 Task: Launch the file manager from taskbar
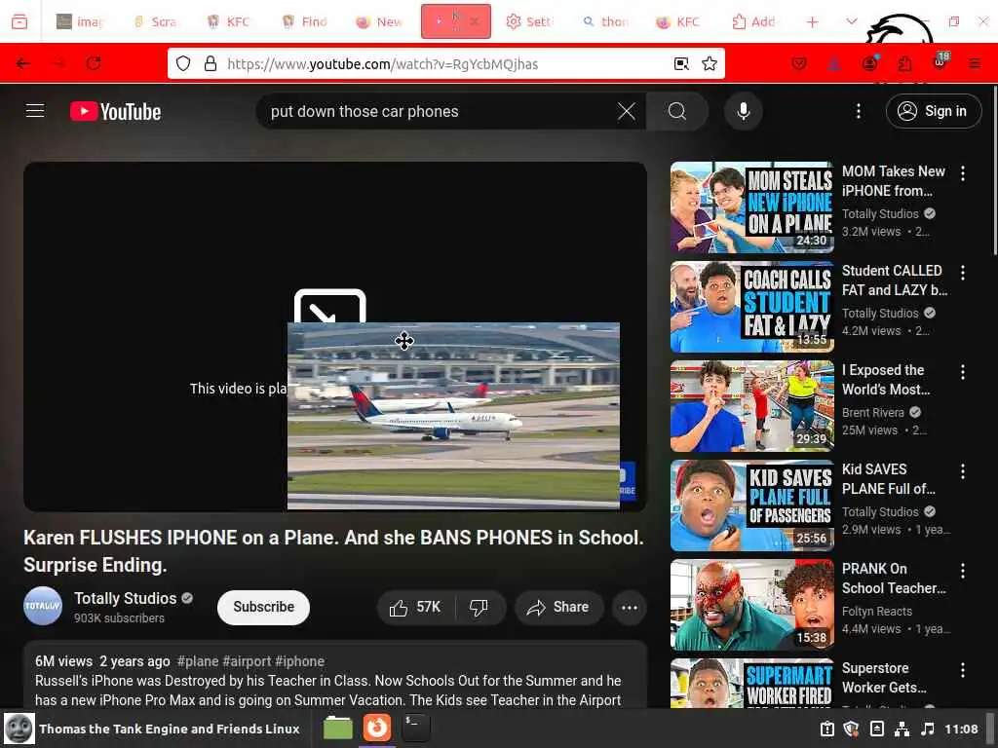(338, 728)
